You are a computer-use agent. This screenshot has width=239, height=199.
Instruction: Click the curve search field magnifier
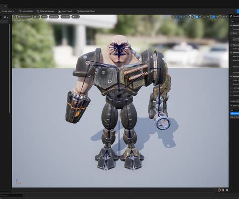[x=232, y=110]
